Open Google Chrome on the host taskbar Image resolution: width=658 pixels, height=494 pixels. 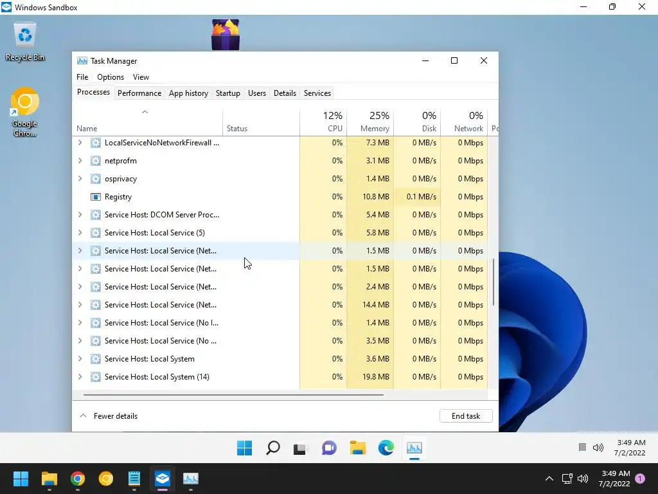click(78, 479)
